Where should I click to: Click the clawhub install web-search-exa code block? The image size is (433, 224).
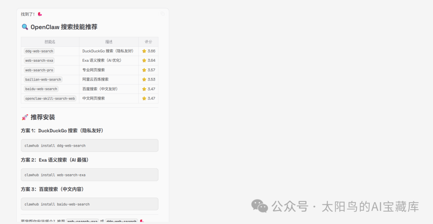[x=89, y=175]
